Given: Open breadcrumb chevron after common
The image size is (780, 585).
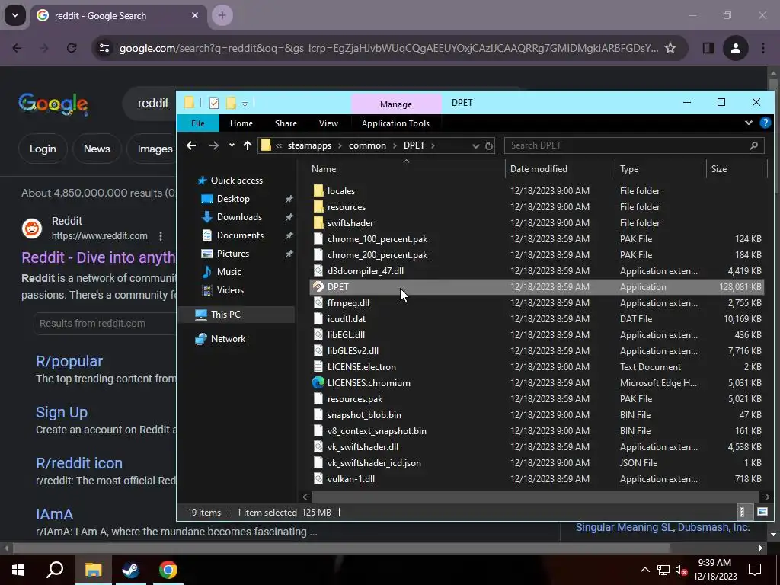Looking at the screenshot, I should (x=395, y=145).
